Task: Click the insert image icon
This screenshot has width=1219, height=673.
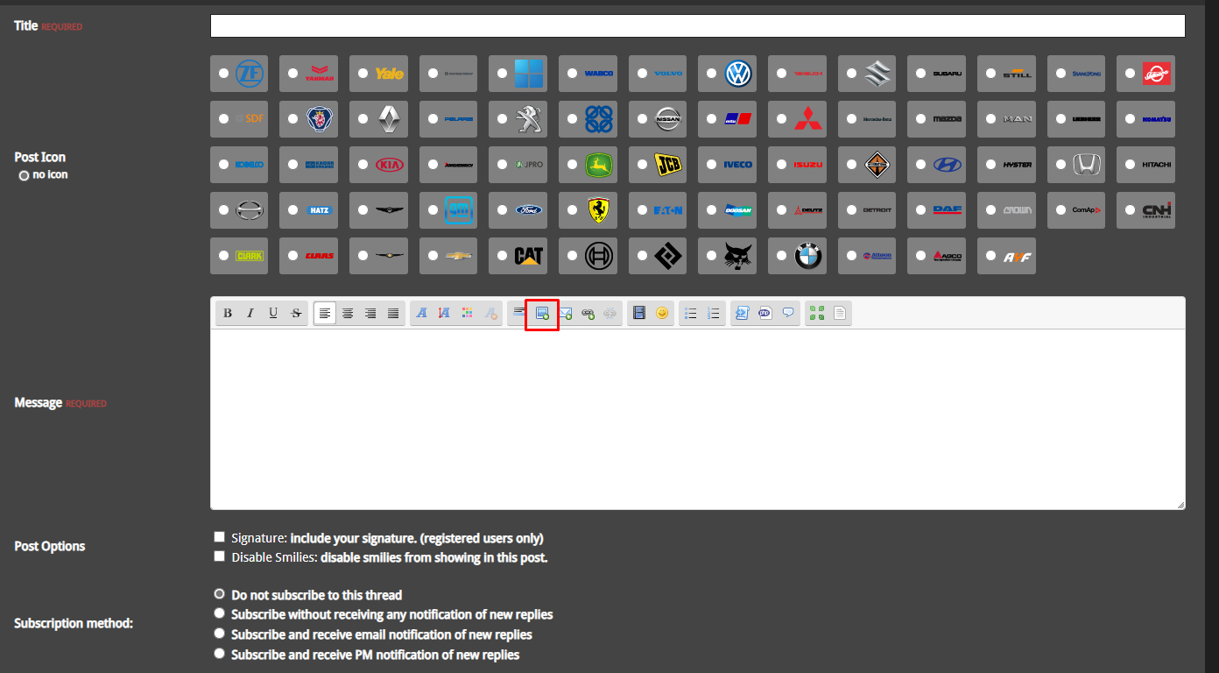Action: click(x=542, y=313)
